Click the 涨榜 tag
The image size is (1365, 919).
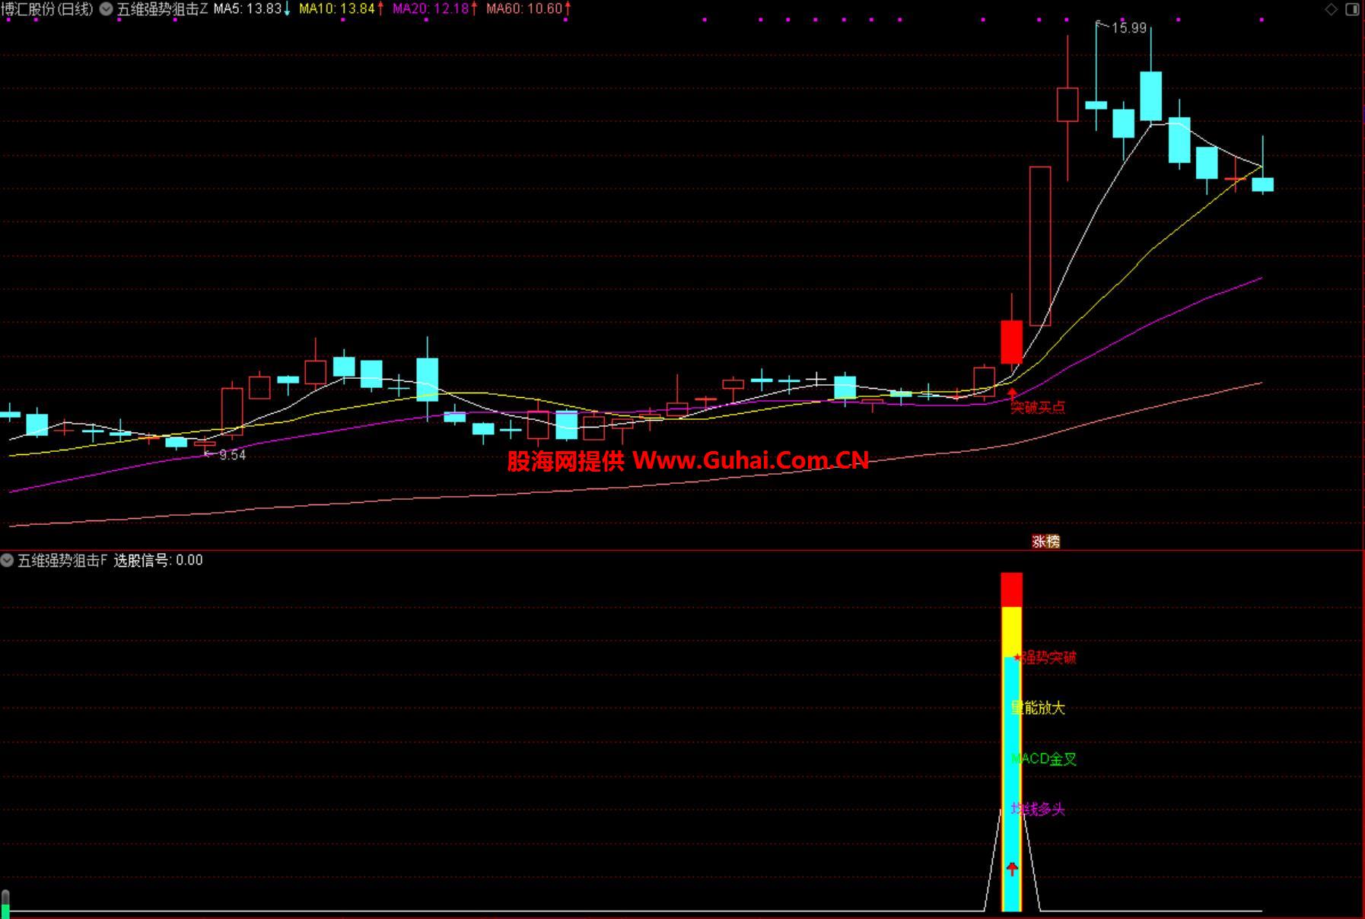click(x=1045, y=542)
